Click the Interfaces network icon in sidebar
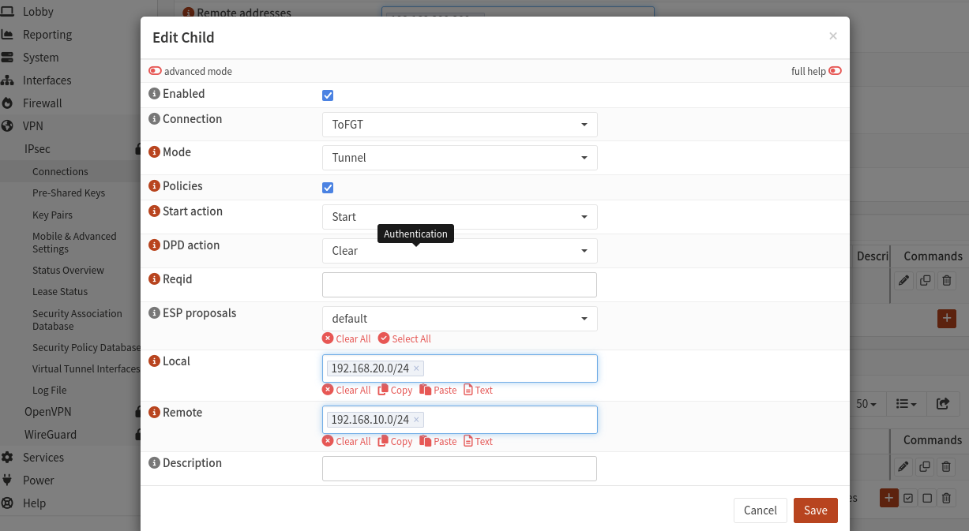The height and width of the screenshot is (531, 969). click(7, 80)
